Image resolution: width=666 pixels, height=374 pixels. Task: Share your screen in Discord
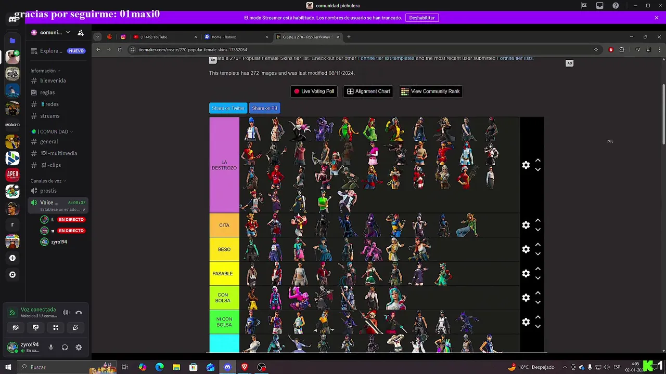point(35,327)
